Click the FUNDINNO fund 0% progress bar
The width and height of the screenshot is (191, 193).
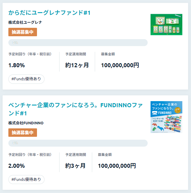tap(78, 143)
